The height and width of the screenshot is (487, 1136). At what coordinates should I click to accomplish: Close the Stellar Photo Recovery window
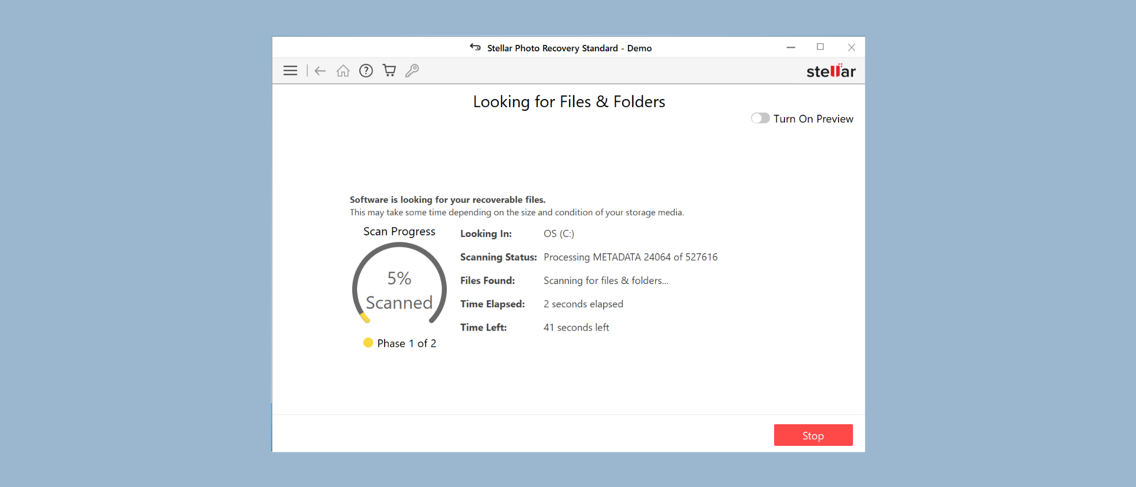851,48
